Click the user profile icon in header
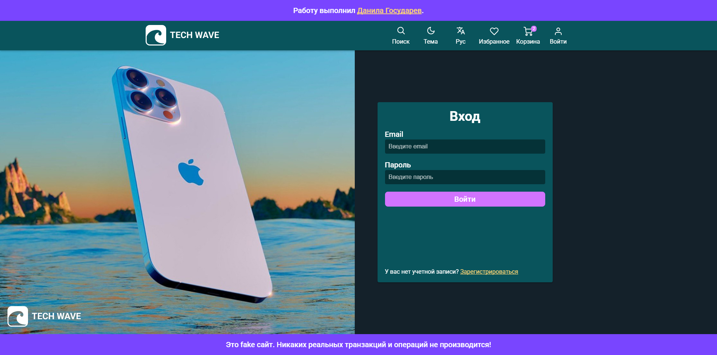The width and height of the screenshot is (717, 355). 558,31
